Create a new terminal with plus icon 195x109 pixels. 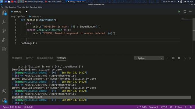click(168, 58)
